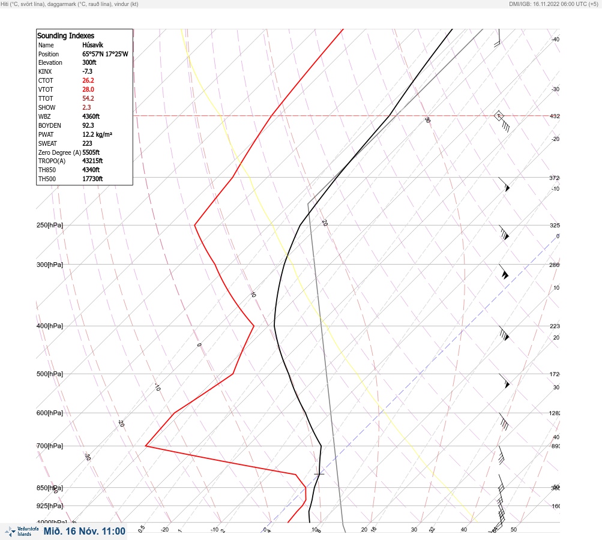Click the cross marker on the black temperature line
The image size is (602, 540).
tap(319, 474)
